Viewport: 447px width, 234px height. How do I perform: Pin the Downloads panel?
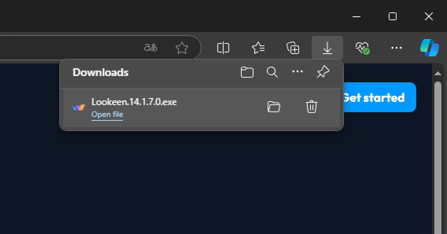click(x=323, y=72)
